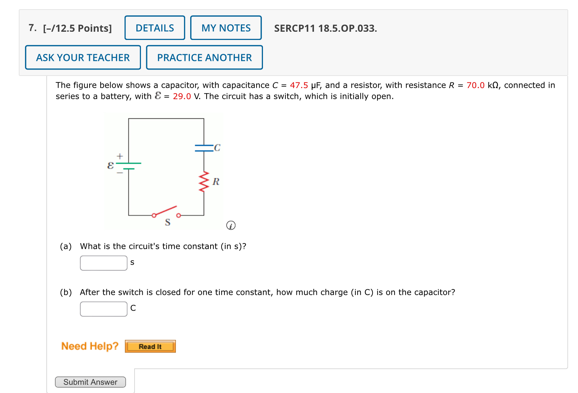
Task: Click Submit Answer
Action: [x=90, y=382]
